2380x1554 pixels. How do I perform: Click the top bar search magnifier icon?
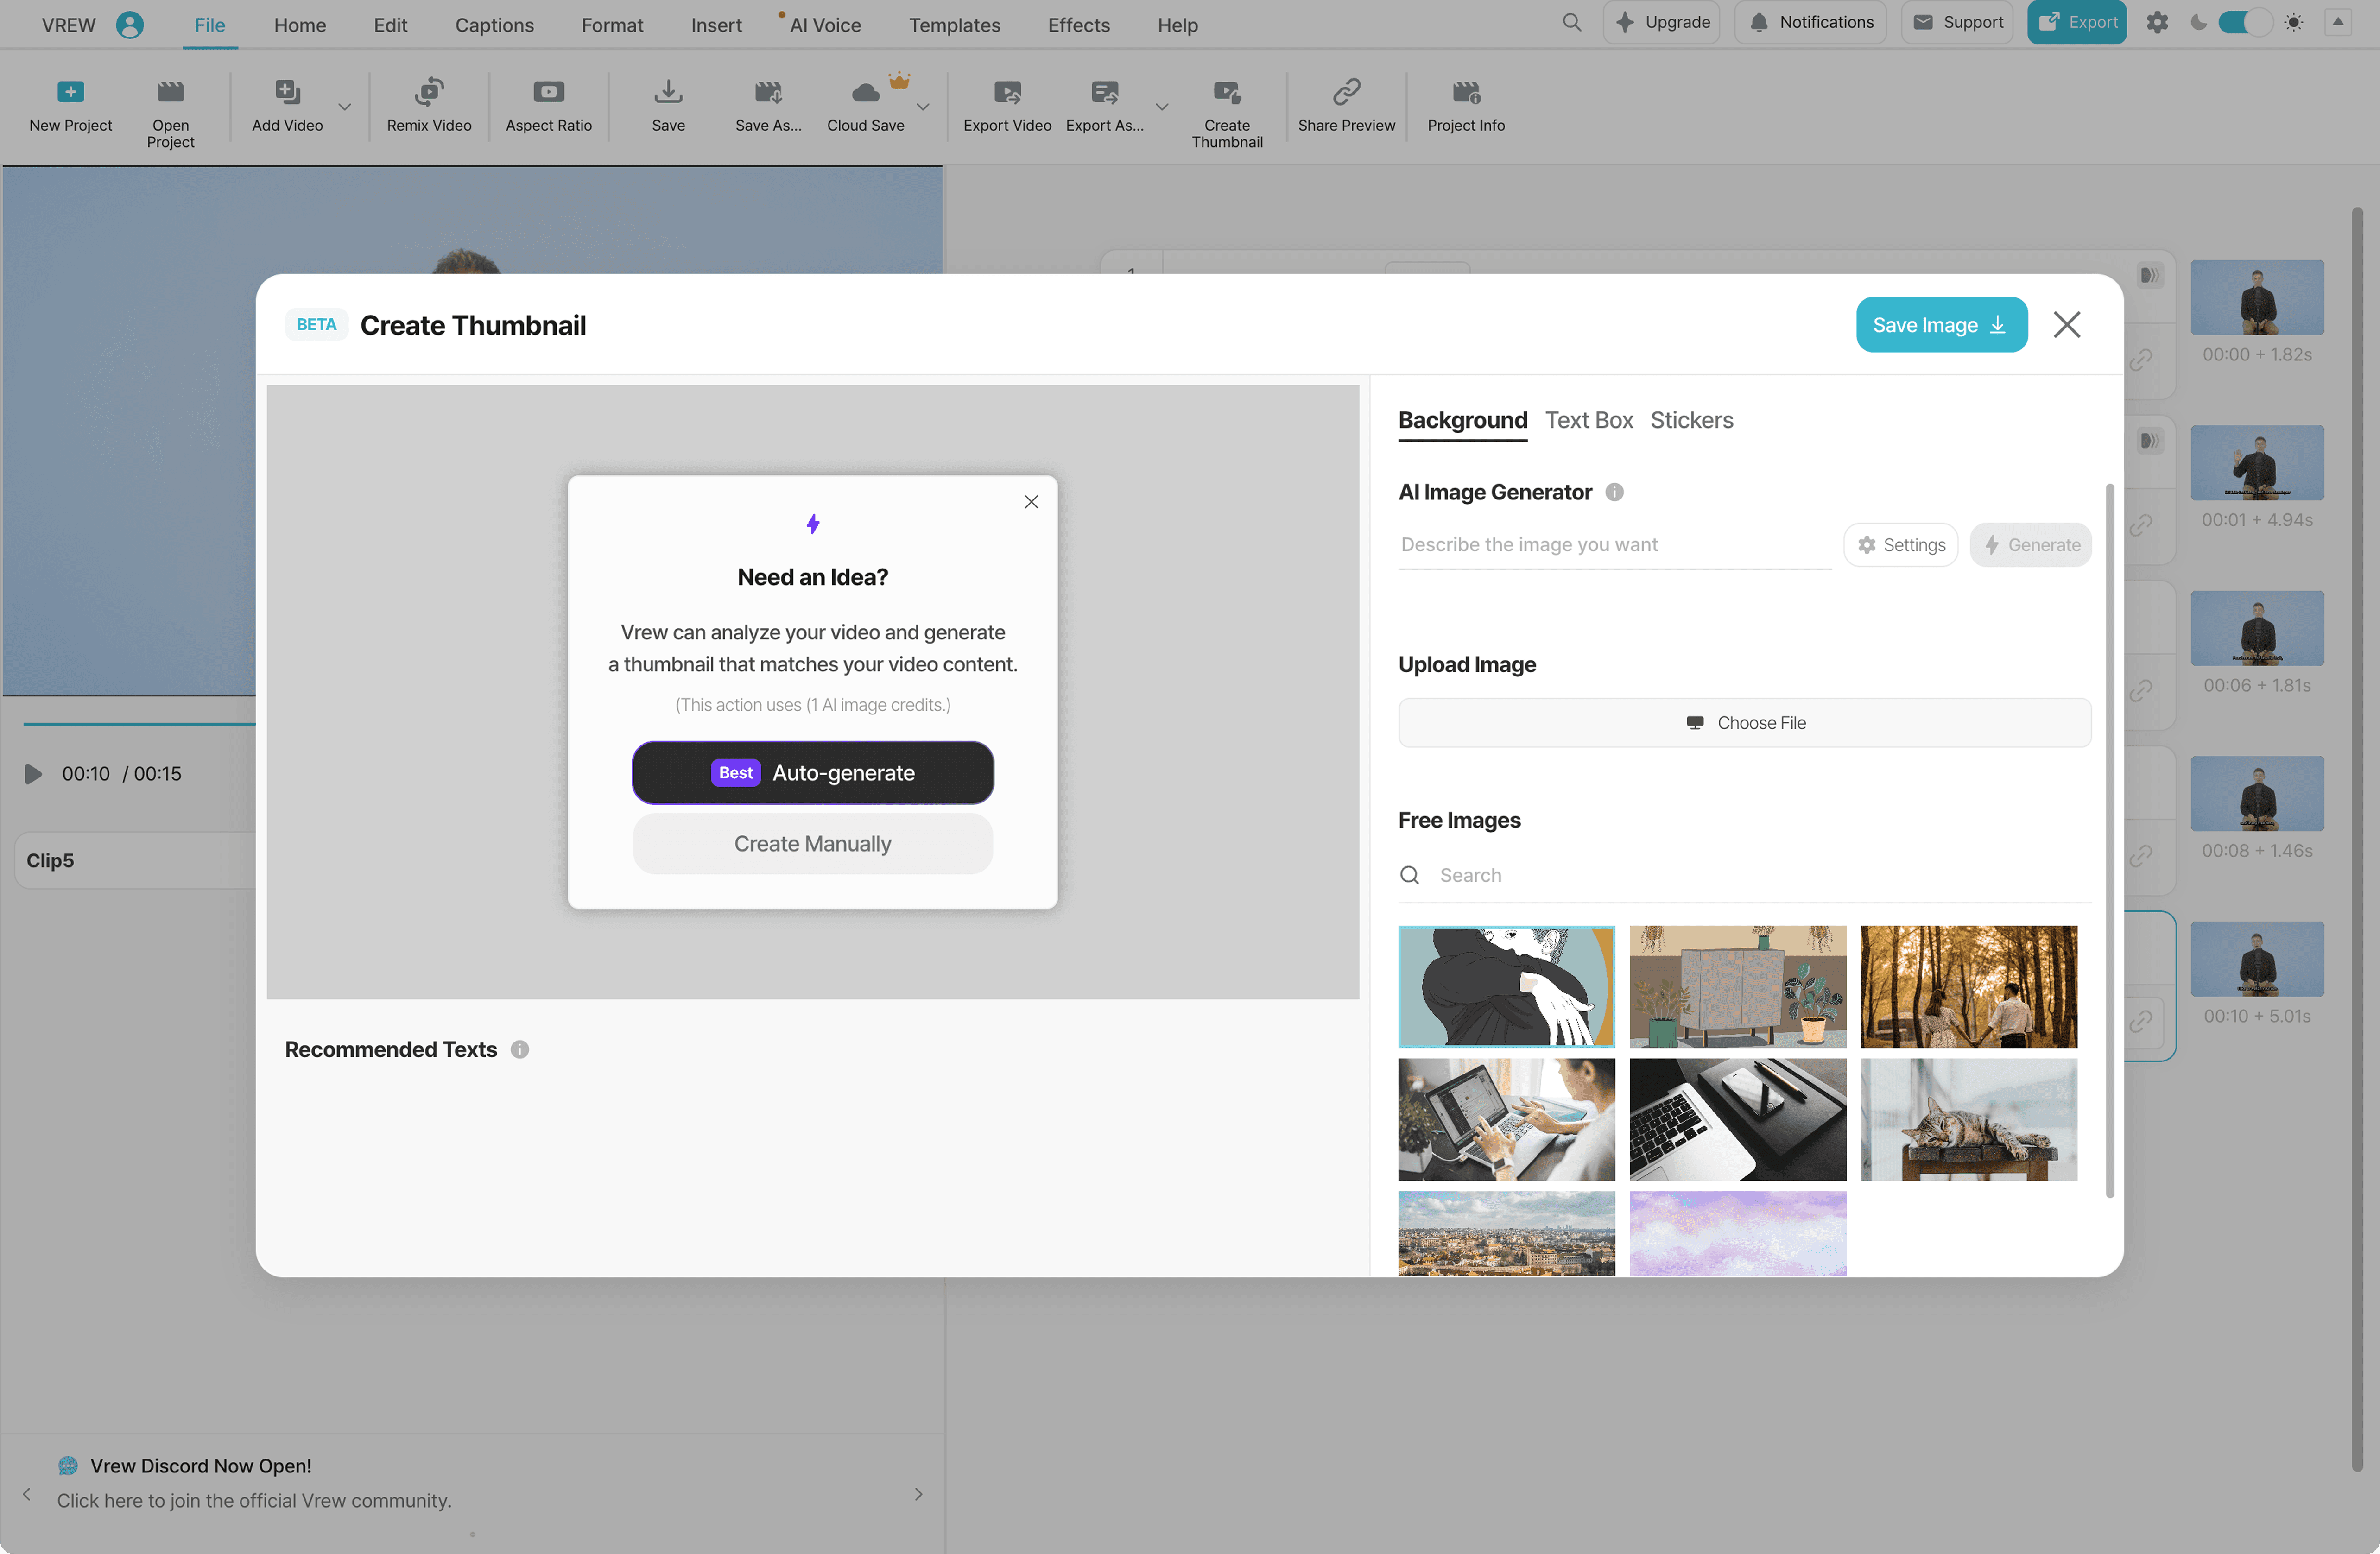[x=1571, y=22]
